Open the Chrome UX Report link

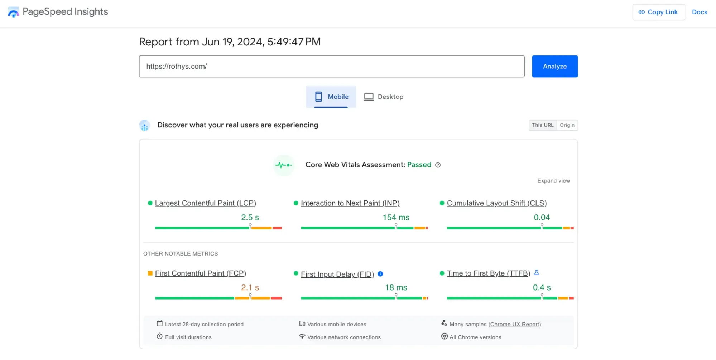(x=514, y=324)
